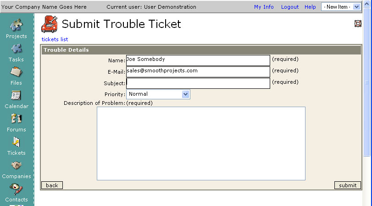Image resolution: width=372 pixels, height=206 pixels.
Task: Focus the Subject input field
Action: tap(198, 83)
